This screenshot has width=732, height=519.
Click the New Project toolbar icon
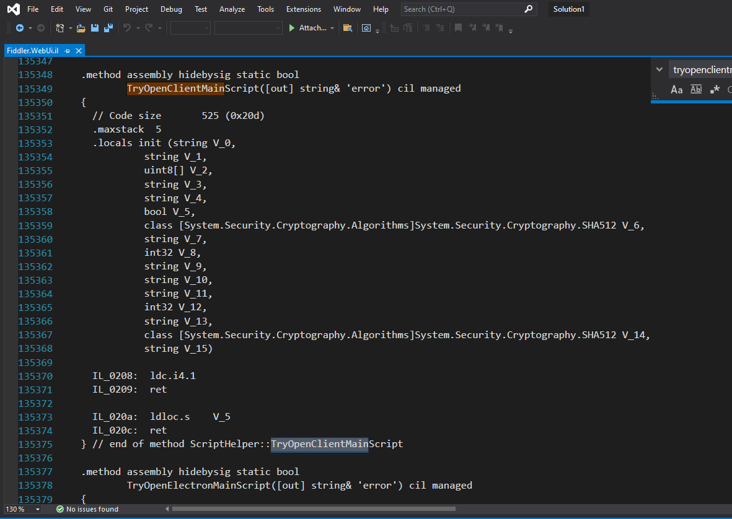click(60, 28)
